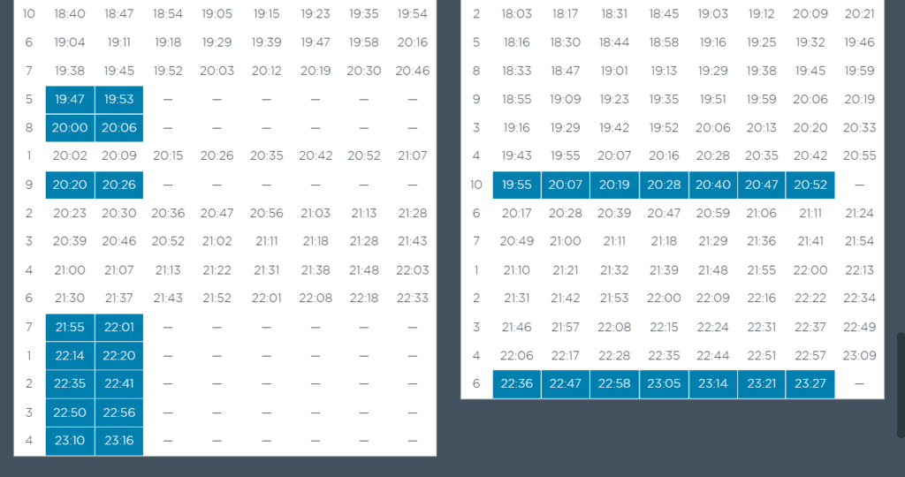This screenshot has width=905, height=477.
Task: Click the highlighted 20:00 departure cell
Action: coord(70,128)
